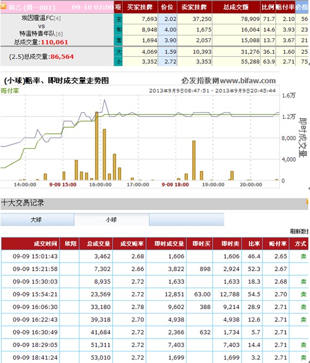
Task: Click the teal 客 (away) row label
Action: (x=118, y=41)
